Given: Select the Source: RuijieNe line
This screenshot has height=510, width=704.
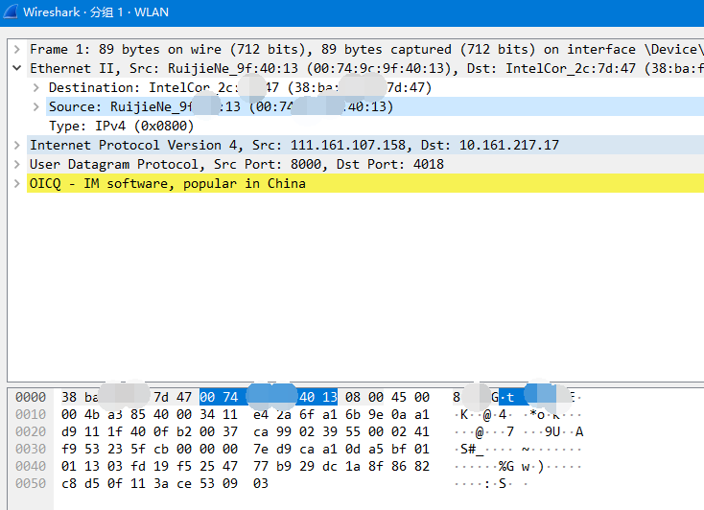Looking at the screenshot, I should coord(375,106).
